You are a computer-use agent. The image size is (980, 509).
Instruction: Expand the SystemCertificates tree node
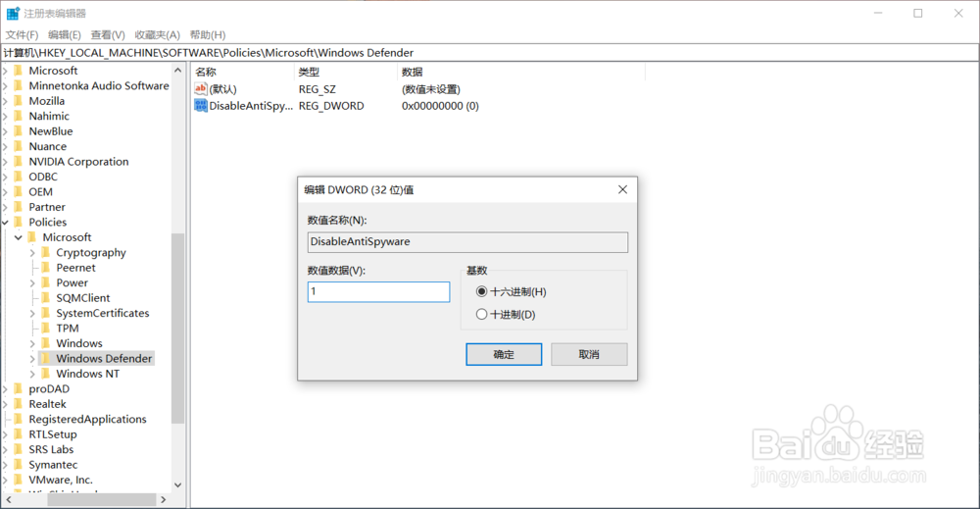pos(32,313)
